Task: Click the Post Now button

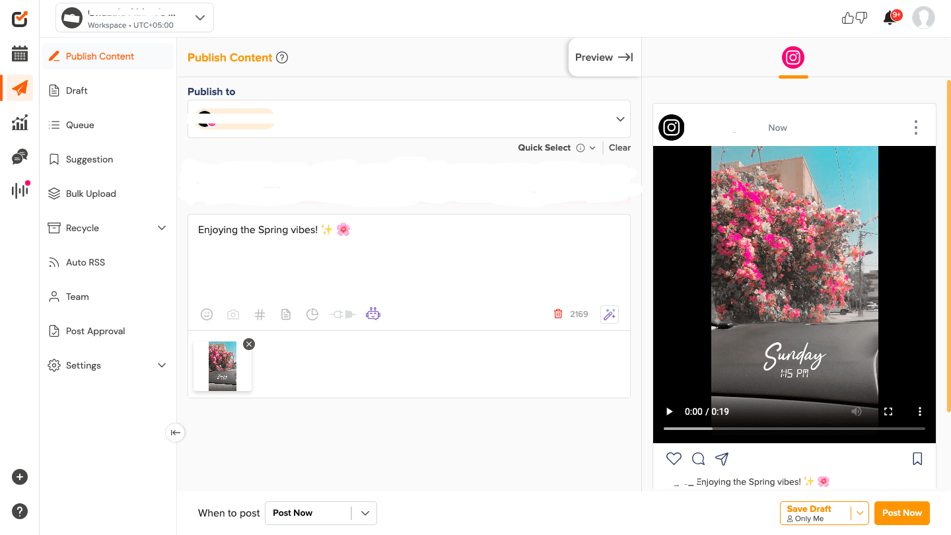Action: (902, 513)
